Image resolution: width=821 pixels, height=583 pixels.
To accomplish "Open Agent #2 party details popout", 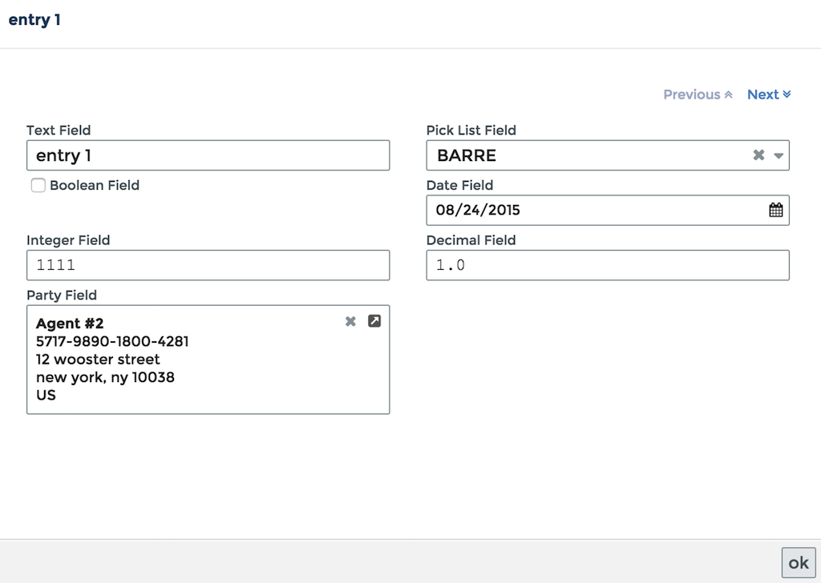I will (x=374, y=321).
